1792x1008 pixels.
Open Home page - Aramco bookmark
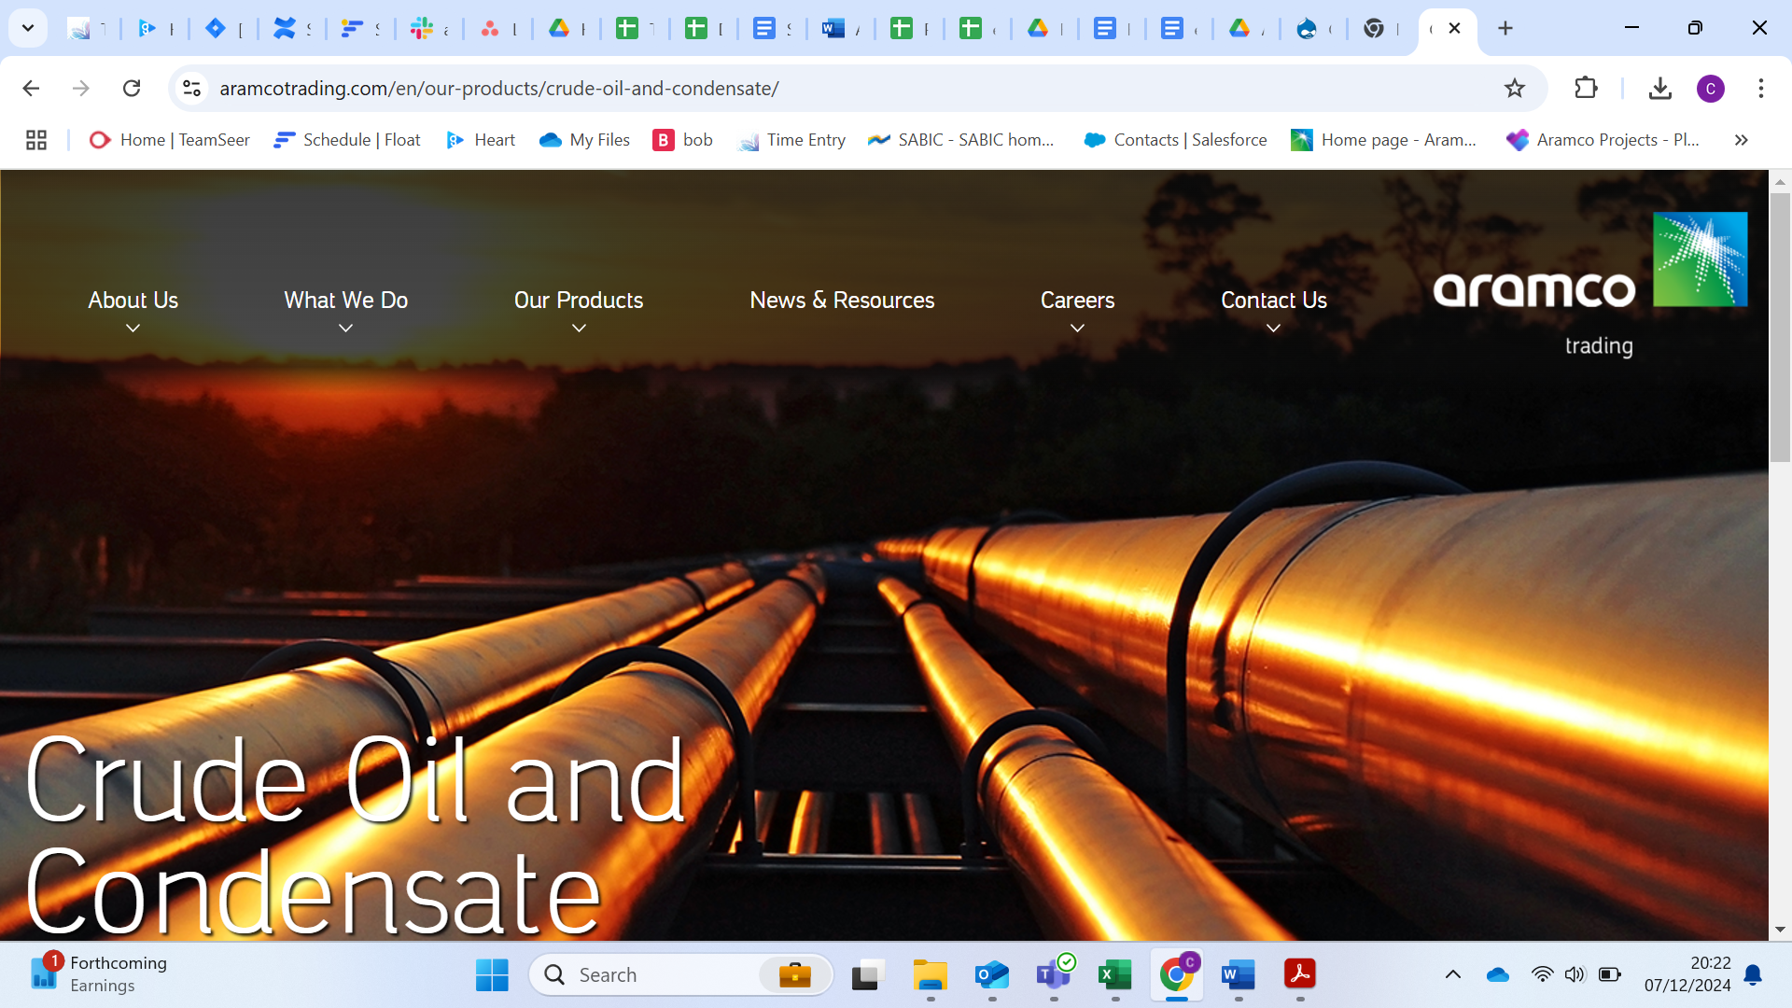[1384, 140]
